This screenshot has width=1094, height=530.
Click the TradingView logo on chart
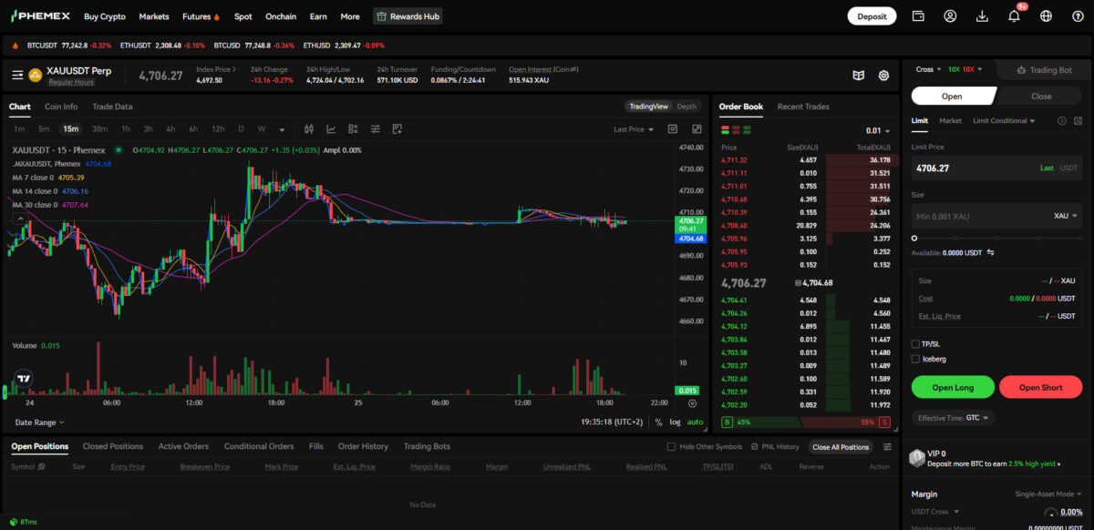tap(24, 379)
